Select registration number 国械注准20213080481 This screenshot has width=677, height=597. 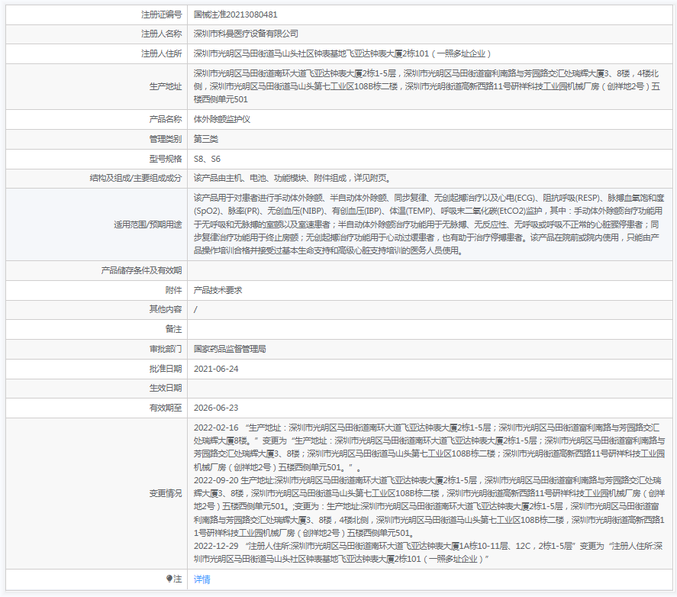click(235, 15)
